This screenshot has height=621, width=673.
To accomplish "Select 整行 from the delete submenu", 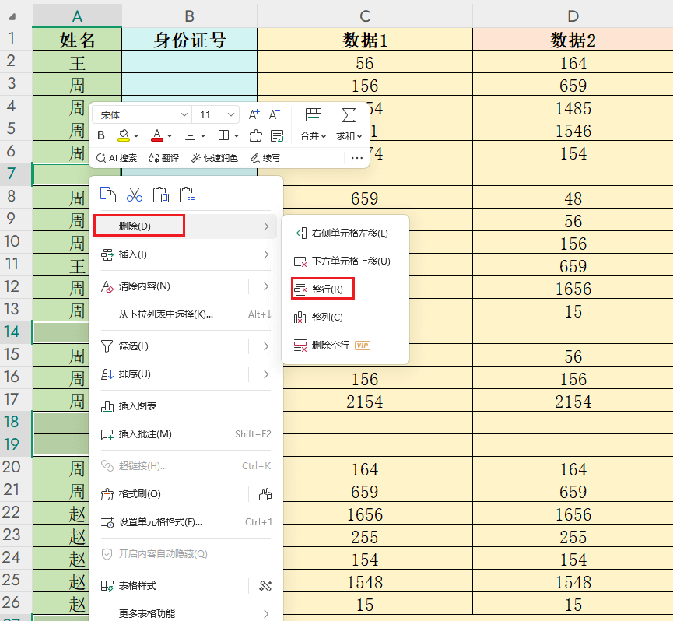I will point(322,288).
